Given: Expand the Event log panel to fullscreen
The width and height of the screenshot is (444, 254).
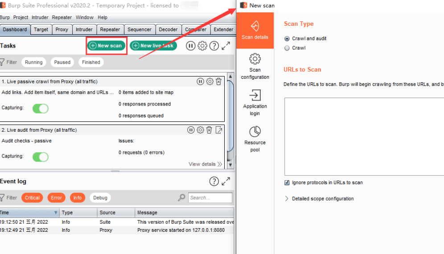Looking at the screenshot, I should click(226, 181).
